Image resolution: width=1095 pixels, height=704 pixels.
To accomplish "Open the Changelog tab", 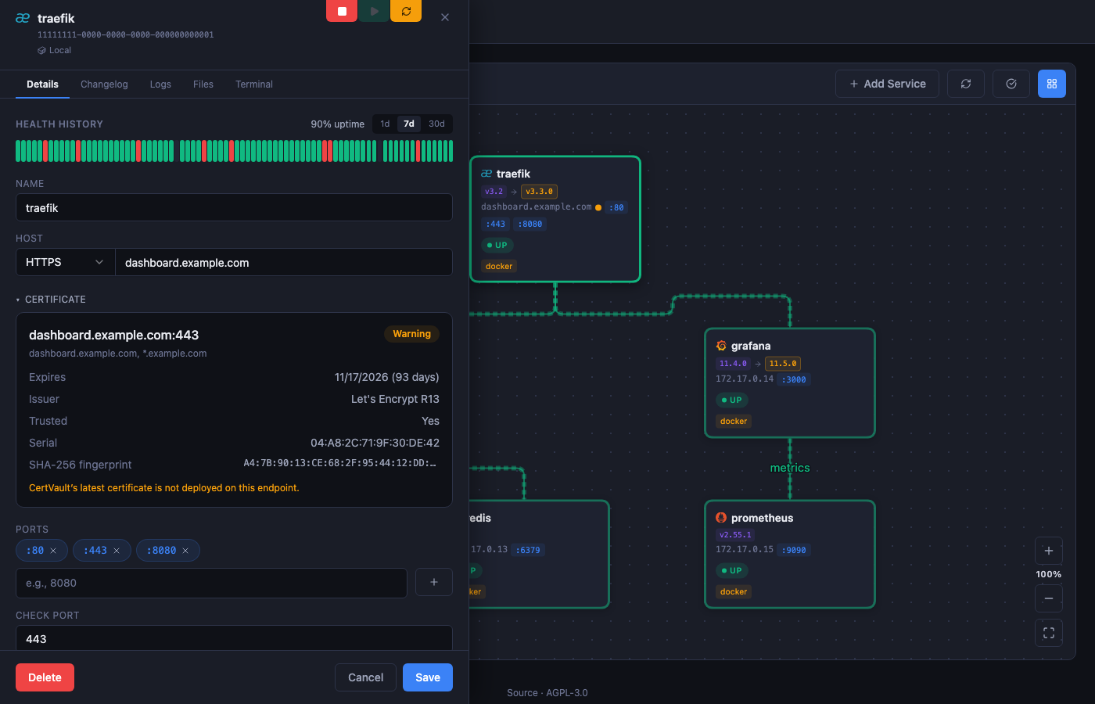I will (104, 84).
